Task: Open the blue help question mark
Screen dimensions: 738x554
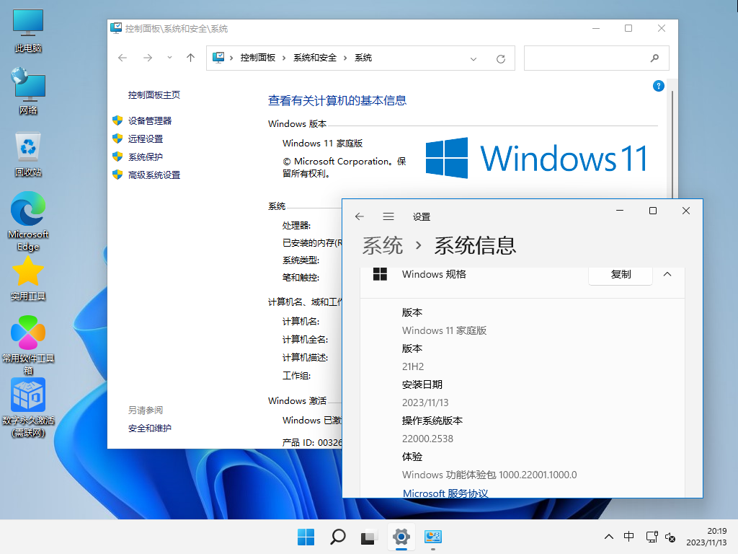Action: [x=659, y=87]
